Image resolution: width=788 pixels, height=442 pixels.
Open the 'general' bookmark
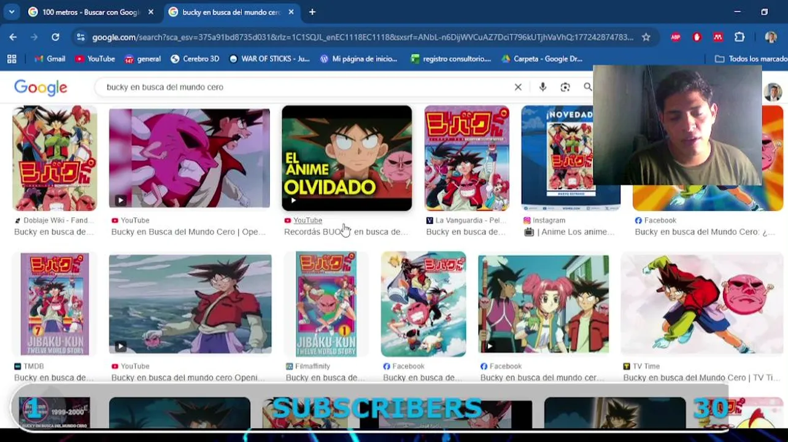[x=142, y=59]
